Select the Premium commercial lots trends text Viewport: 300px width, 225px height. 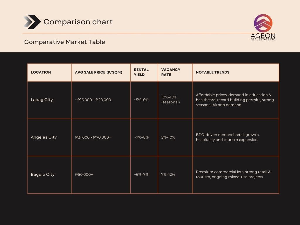coord(233,174)
